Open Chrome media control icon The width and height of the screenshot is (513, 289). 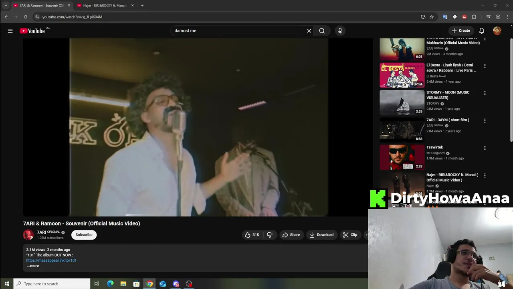click(x=488, y=17)
